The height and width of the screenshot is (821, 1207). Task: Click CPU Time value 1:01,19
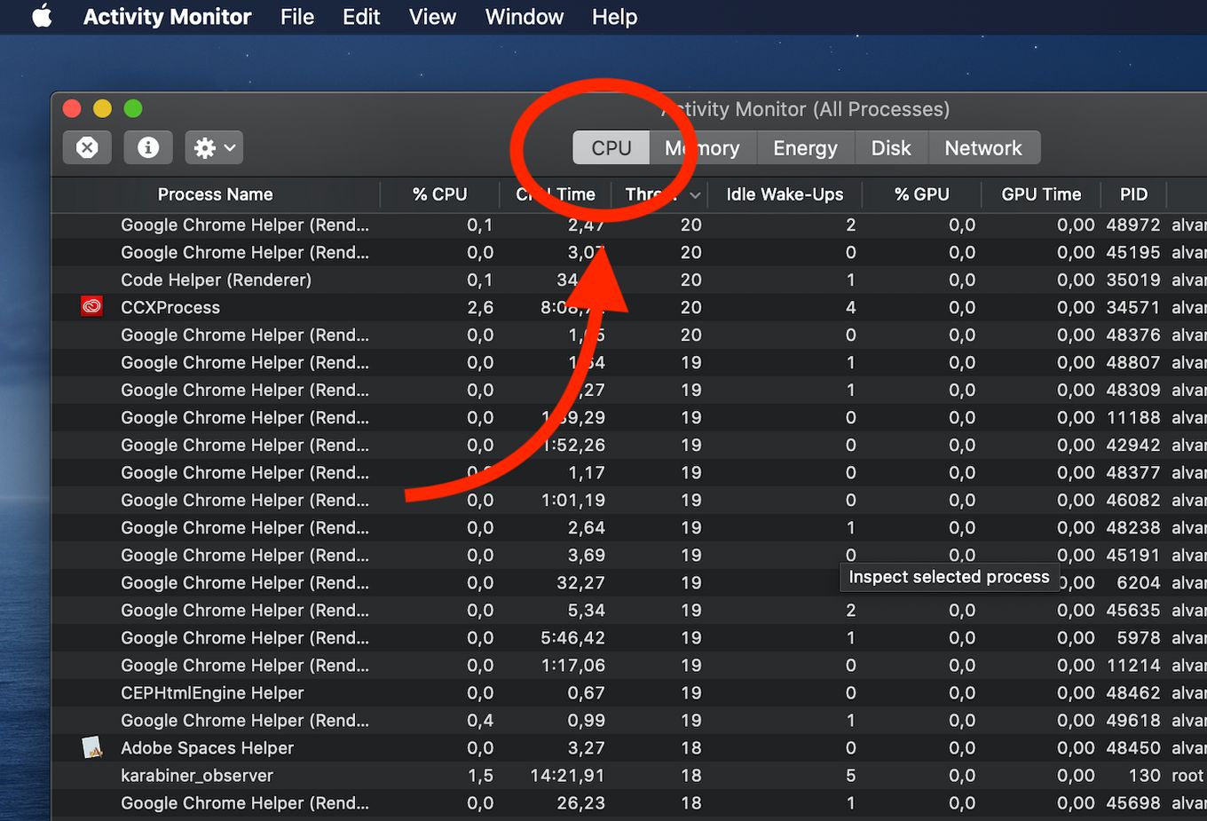(x=573, y=500)
